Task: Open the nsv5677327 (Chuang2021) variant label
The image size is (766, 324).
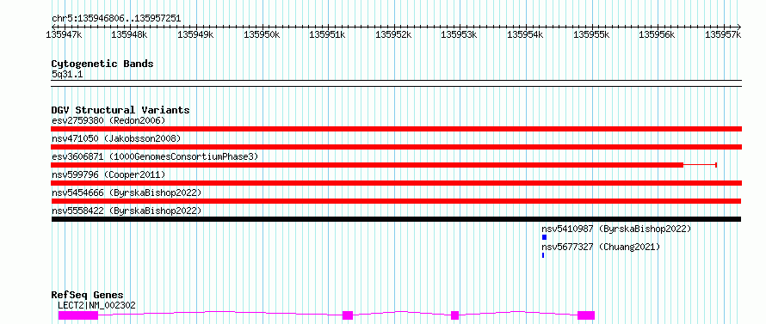Action: pos(601,247)
